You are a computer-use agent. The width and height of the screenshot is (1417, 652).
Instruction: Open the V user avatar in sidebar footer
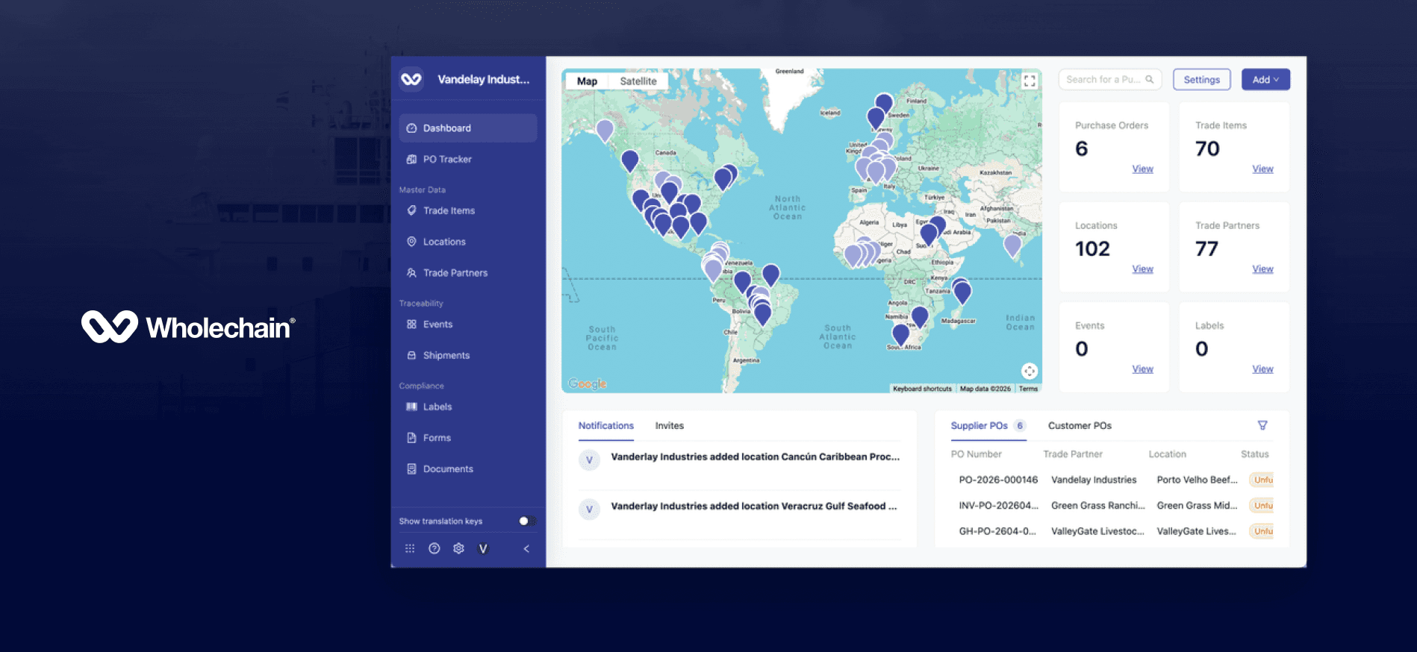[x=483, y=548]
